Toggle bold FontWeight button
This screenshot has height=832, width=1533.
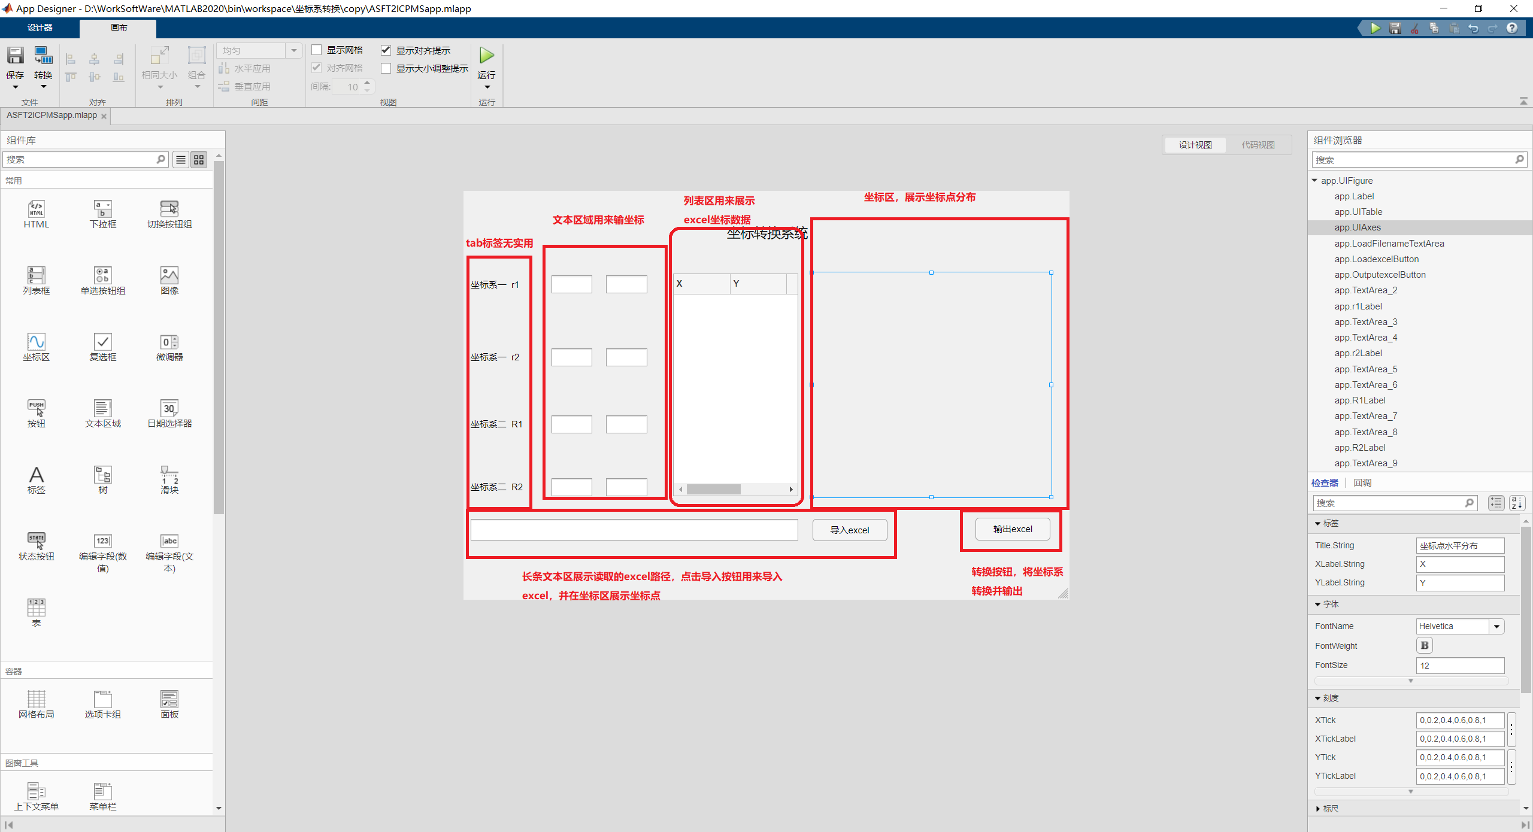(x=1424, y=645)
